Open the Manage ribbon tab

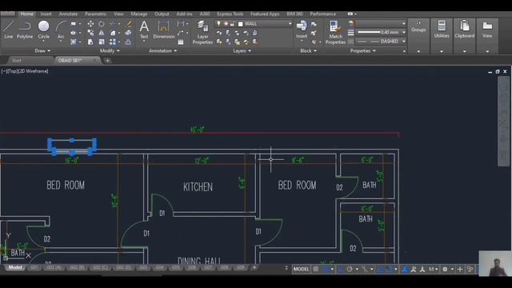138,14
